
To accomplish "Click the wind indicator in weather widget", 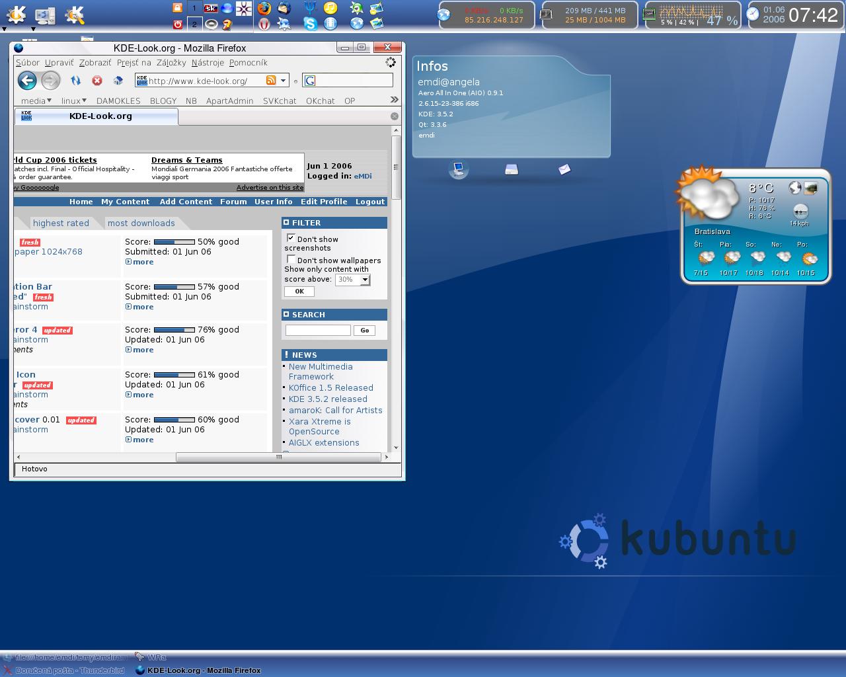I will [800, 211].
